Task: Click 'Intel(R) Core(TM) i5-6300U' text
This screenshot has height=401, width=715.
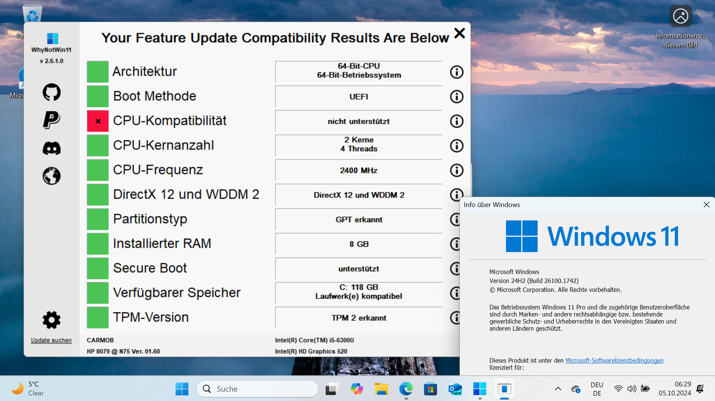Action: click(314, 340)
